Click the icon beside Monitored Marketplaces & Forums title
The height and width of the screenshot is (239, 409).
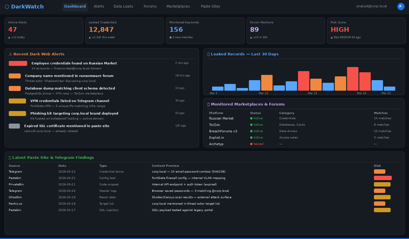(208, 104)
